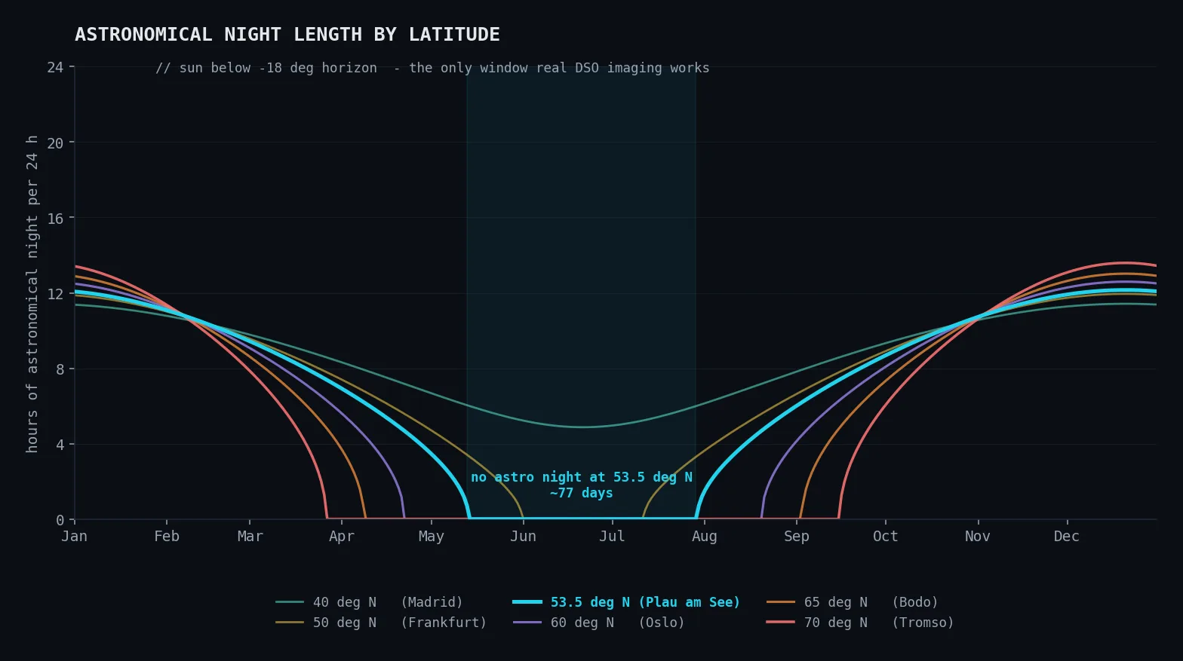The width and height of the screenshot is (1183, 661).
Task: Click the '60 deg N (Oslo)' legend entry
Action: [599, 623]
